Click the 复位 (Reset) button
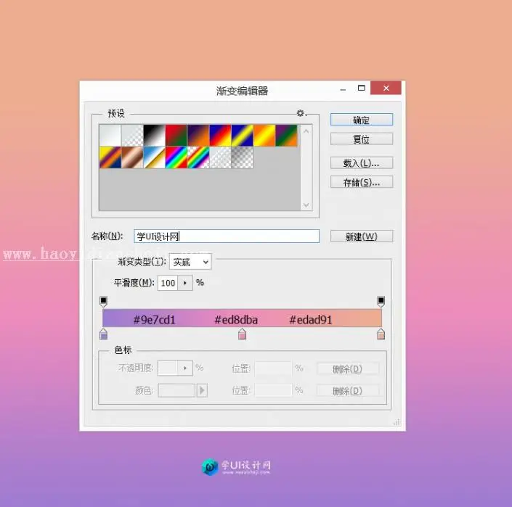 click(362, 139)
